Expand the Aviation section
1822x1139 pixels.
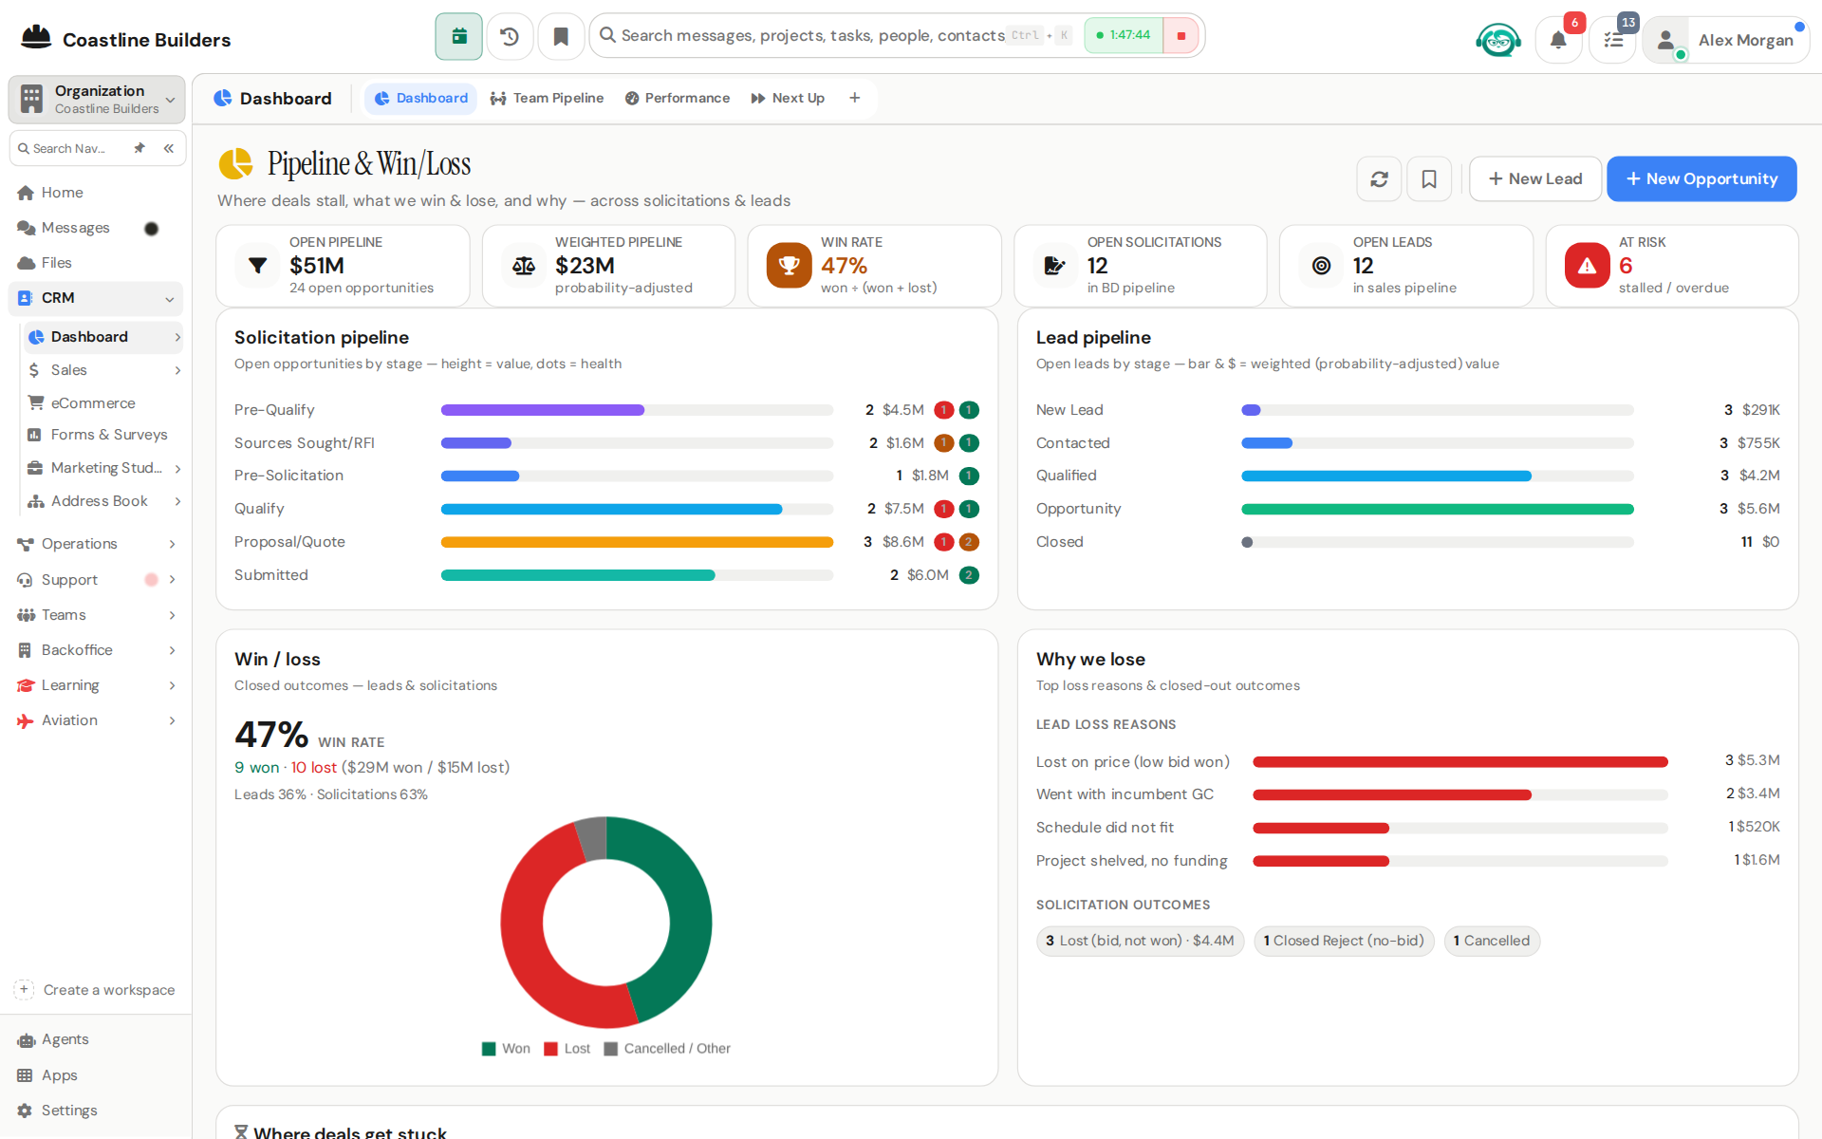coord(172,720)
